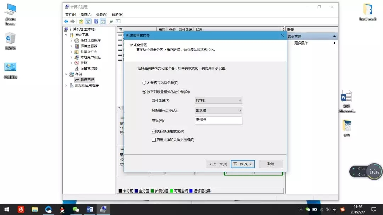Open Word from the taskbar

(89, 210)
